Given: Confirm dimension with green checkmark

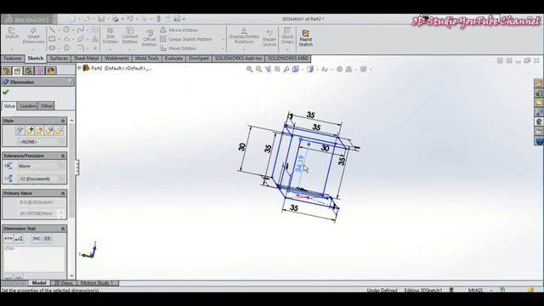Looking at the screenshot, I should pos(6,92).
